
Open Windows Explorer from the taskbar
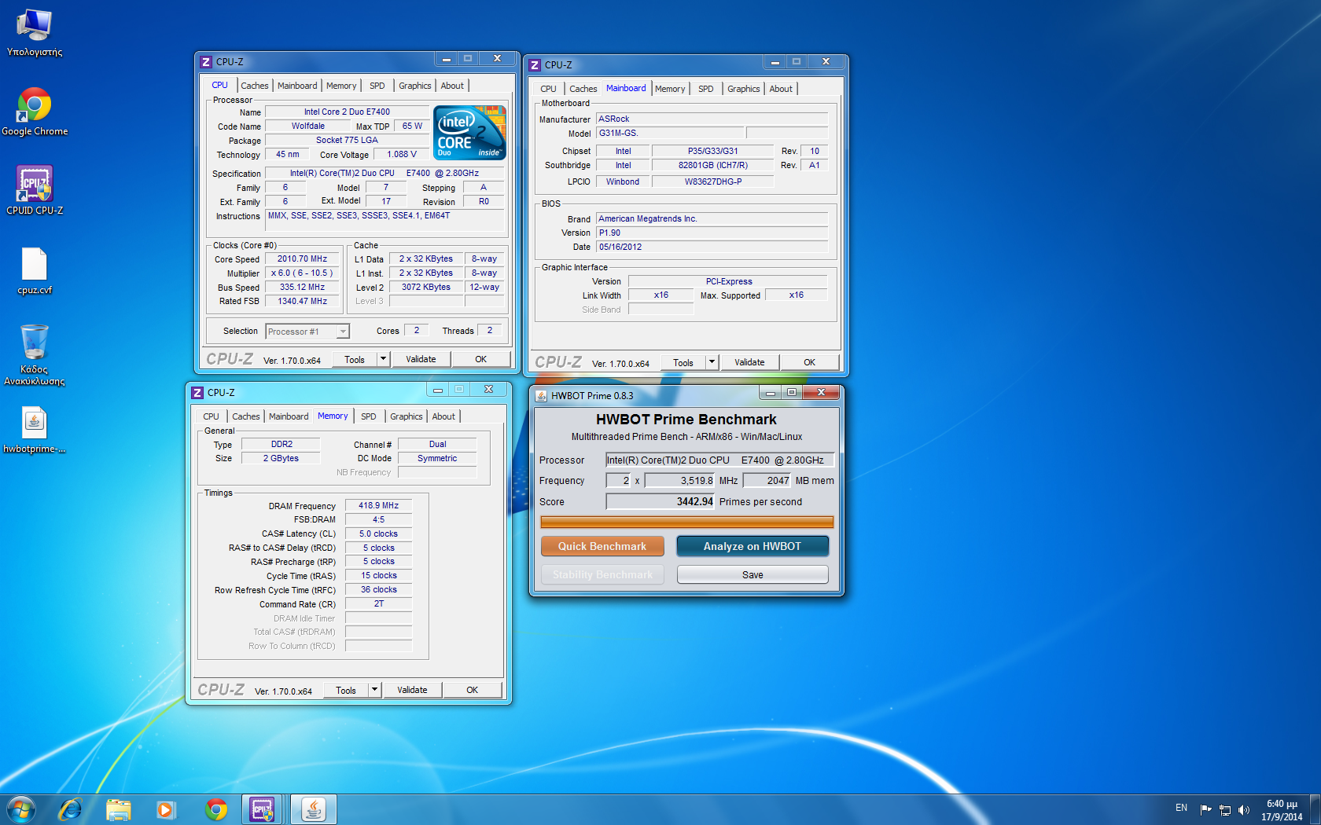point(119,809)
